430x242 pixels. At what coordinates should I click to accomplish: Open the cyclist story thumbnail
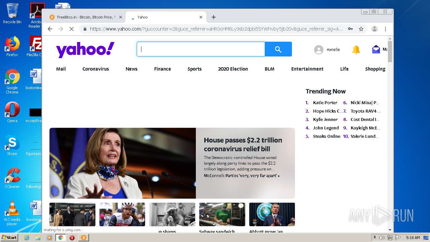(122, 214)
